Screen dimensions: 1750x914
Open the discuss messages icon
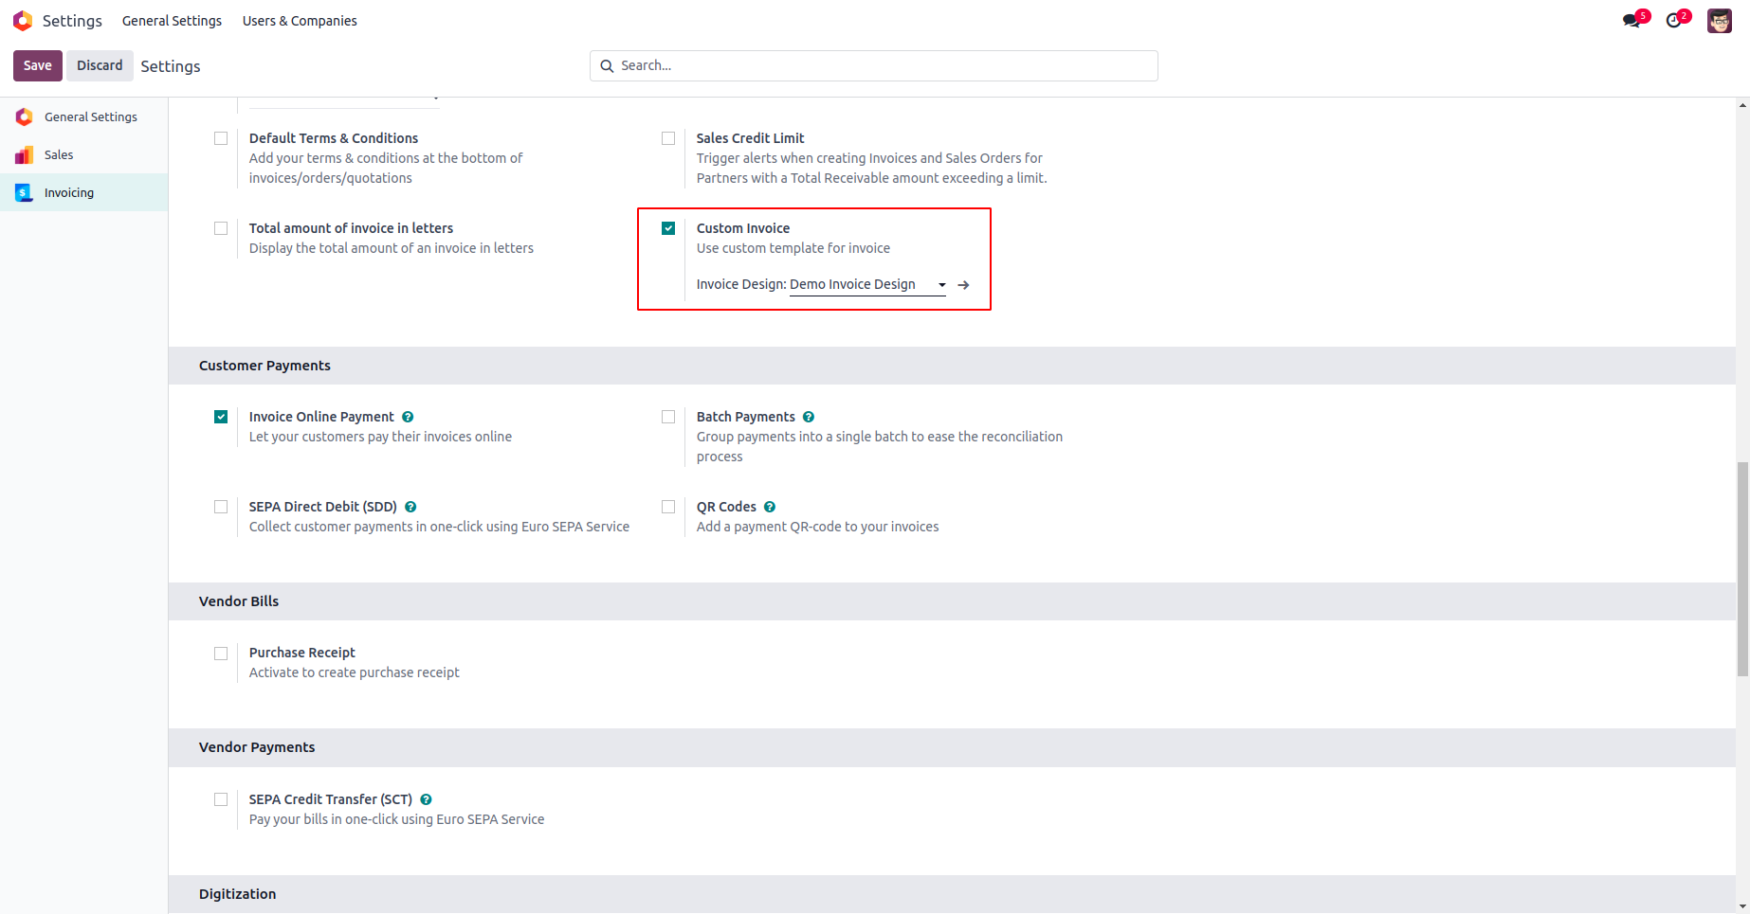click(x=1632, y=21)
